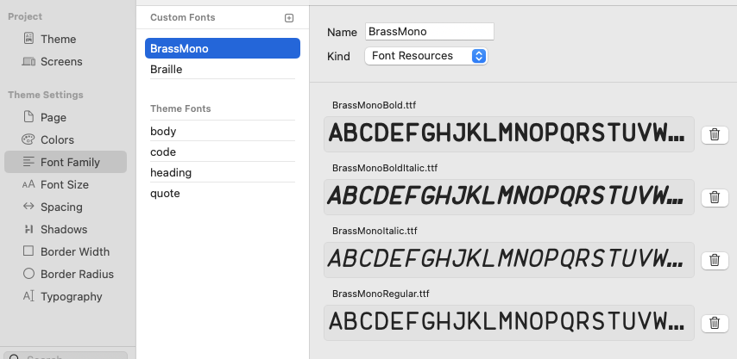Select the heading theme font
This screenshot has width=737, height=359.
(x=171, y=172)
